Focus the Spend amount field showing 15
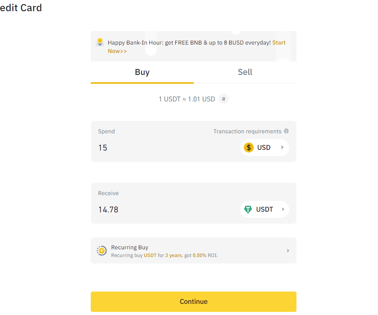 tap(162, 148)
